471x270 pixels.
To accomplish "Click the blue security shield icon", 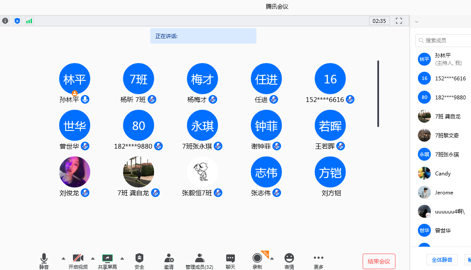I will coord(17,21).
